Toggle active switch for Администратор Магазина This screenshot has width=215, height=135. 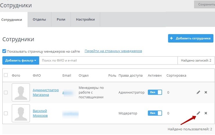click(155, 92)
